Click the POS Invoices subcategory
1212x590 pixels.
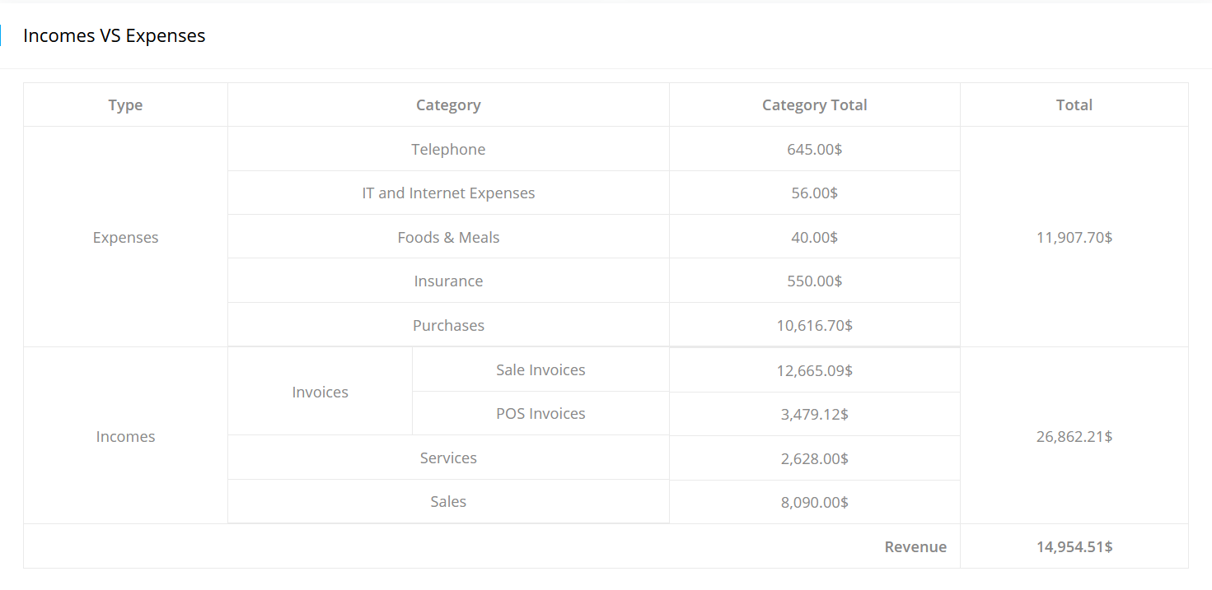pos(540,414)
